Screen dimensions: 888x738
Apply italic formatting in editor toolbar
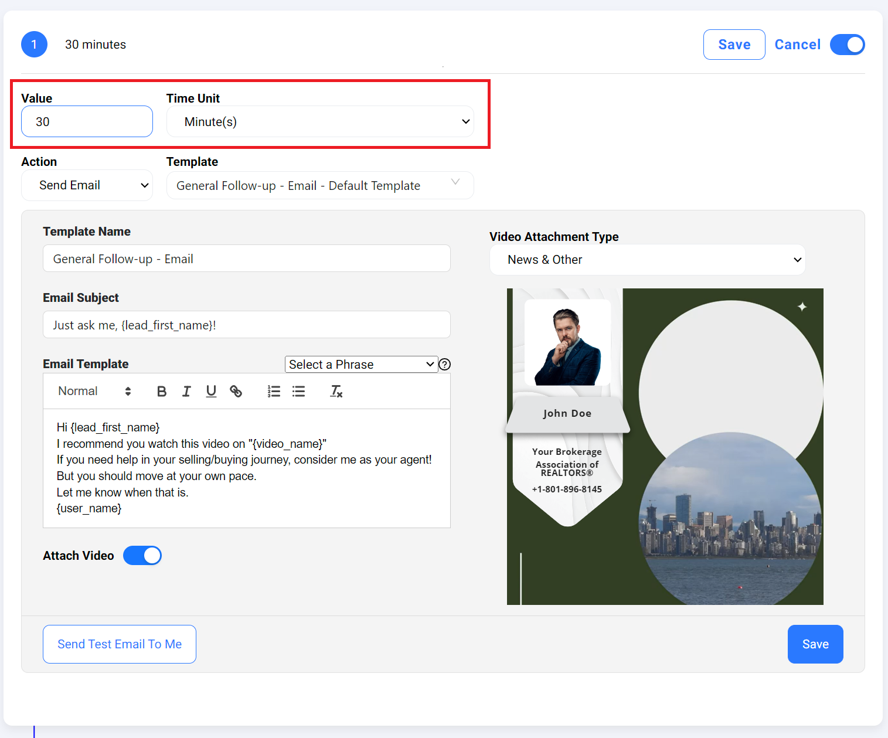click(186, 392)
